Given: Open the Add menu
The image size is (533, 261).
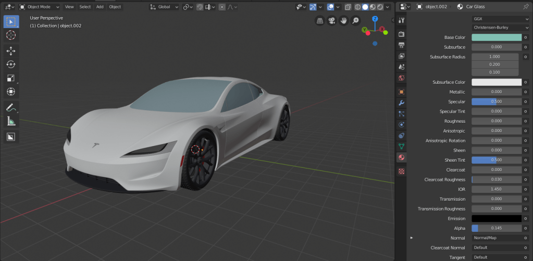Looking at the screenshot, I should pyautogui.click(x=100, y=7).
